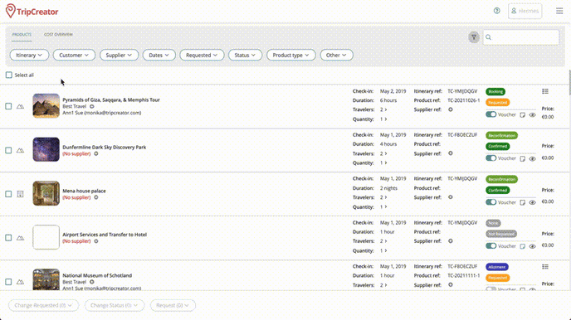571x320 pixels.
Task: Click the TripCreator logo
Action: click(32, 12)
